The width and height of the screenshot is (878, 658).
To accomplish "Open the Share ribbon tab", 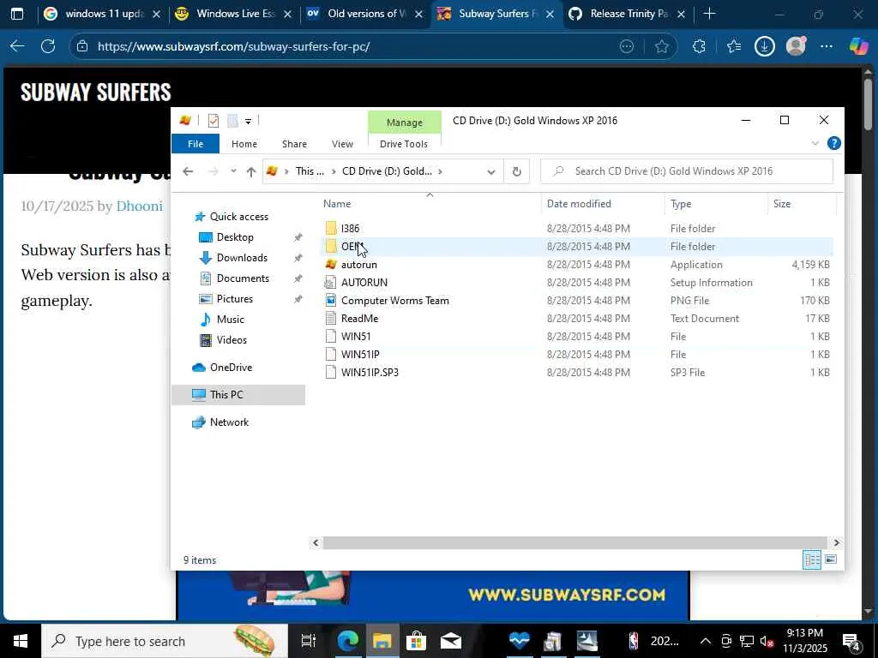I will 294,144.
